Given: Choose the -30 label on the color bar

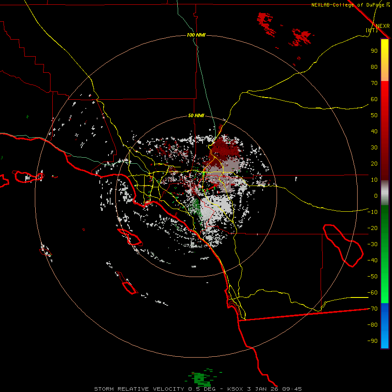Looking at the screenshot, I should (x=372, y=244).
